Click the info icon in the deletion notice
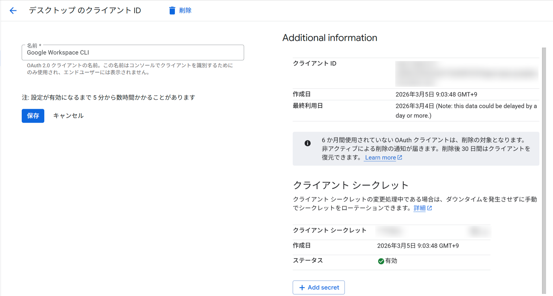This screenshot has height=296, width=553. click(x=308, y=143)
